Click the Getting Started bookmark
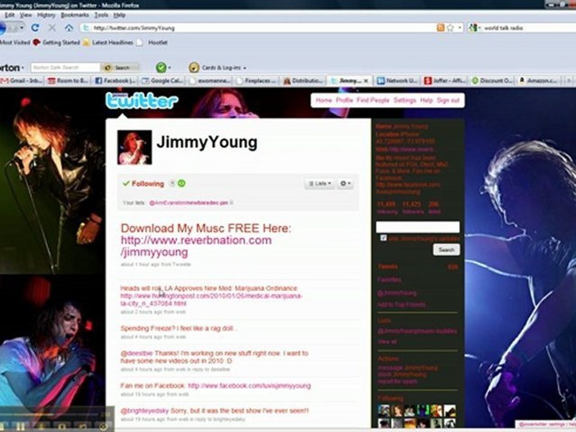Screen dimensions: 576x432 (56, 42)
